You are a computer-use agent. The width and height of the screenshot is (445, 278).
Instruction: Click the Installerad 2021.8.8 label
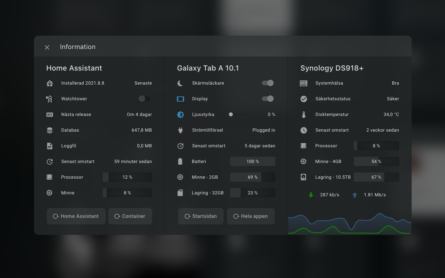pyautogui.click(x=83, y=83)
